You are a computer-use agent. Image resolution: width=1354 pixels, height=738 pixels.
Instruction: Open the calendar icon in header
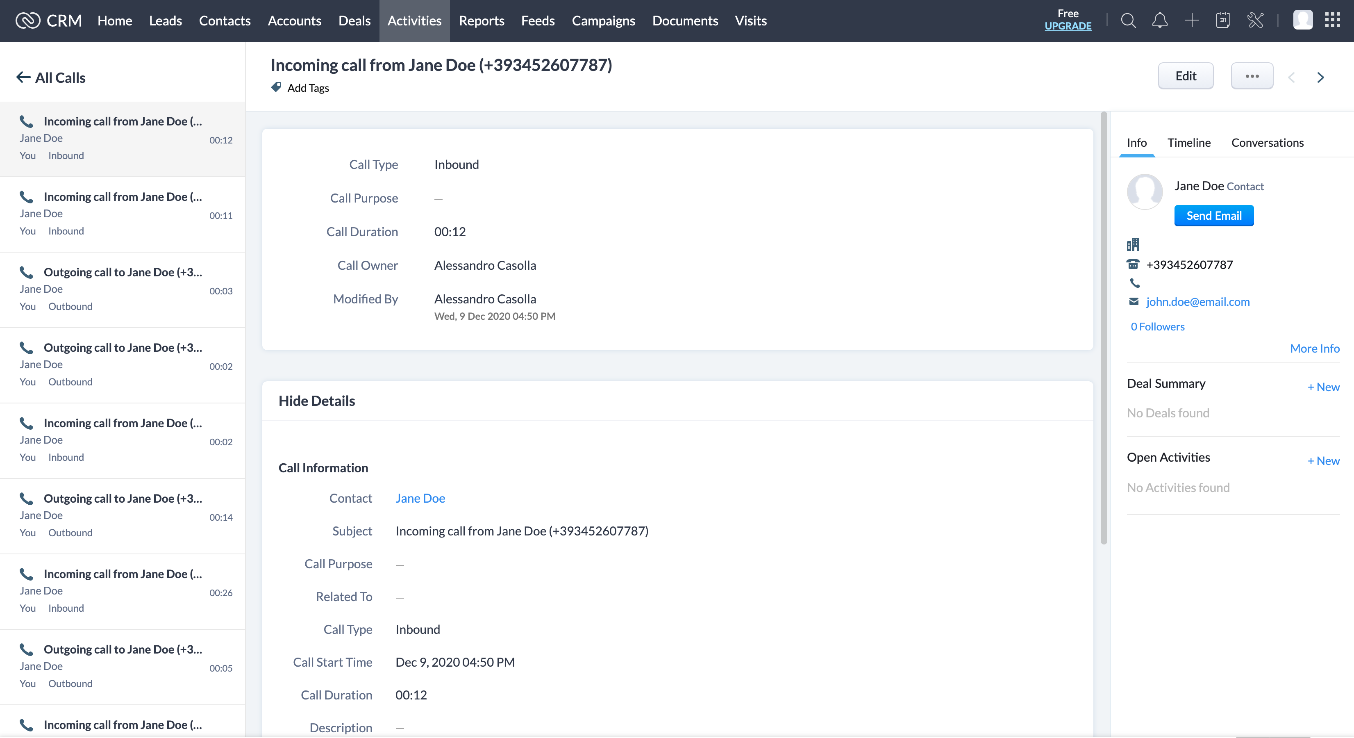[x=1223, y=20]
